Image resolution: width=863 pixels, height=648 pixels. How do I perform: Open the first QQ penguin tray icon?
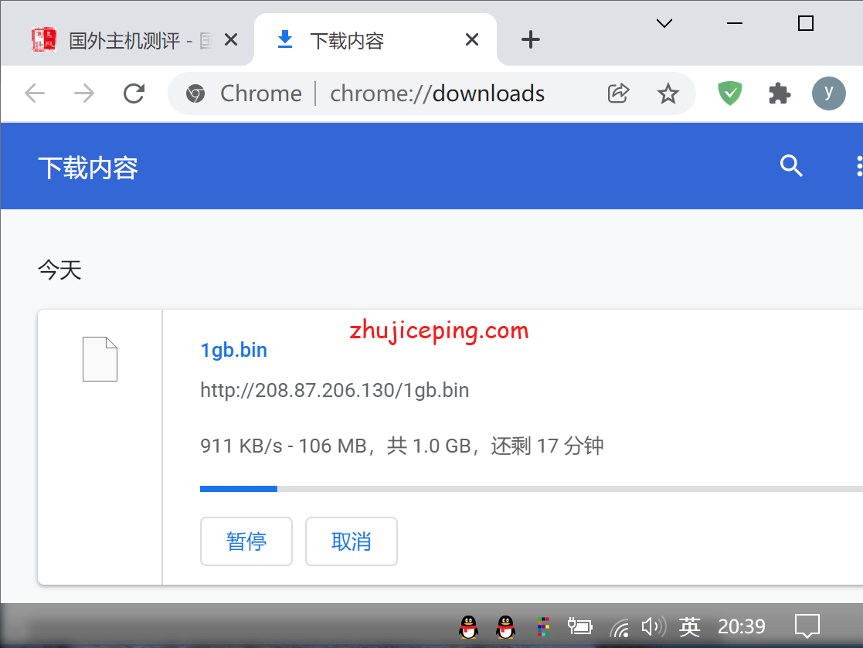468,626
